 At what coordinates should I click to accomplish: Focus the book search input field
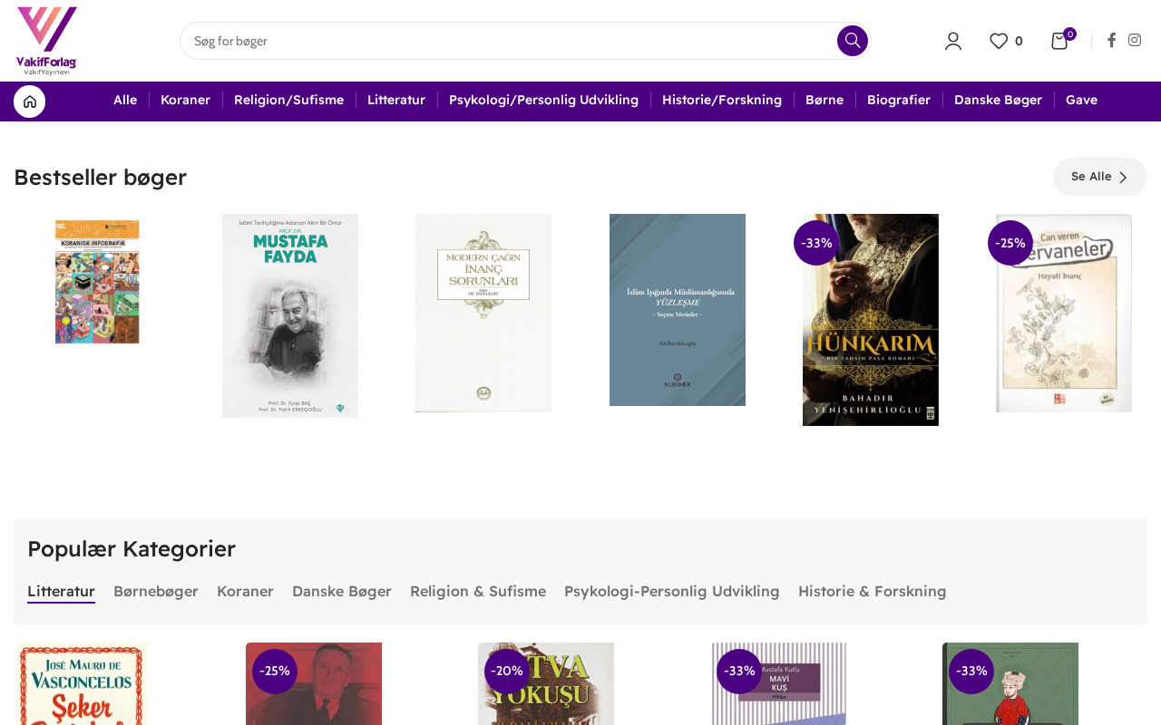coord(508,41)
